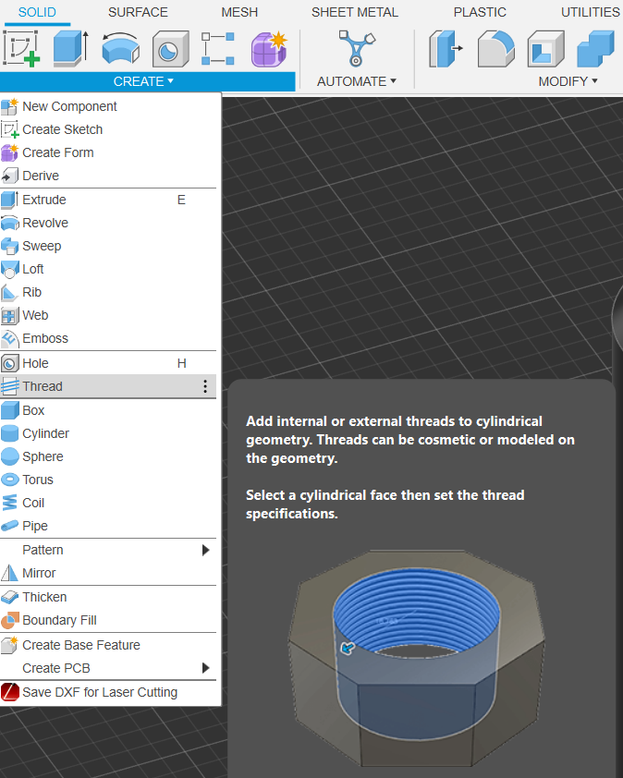Select Save DXF for Laser Cutting
The height and width of the screenshot is (778, 623).
(x=108, y=692)
